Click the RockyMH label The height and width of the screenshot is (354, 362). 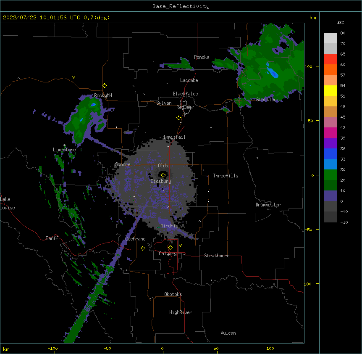pos(103,95)
